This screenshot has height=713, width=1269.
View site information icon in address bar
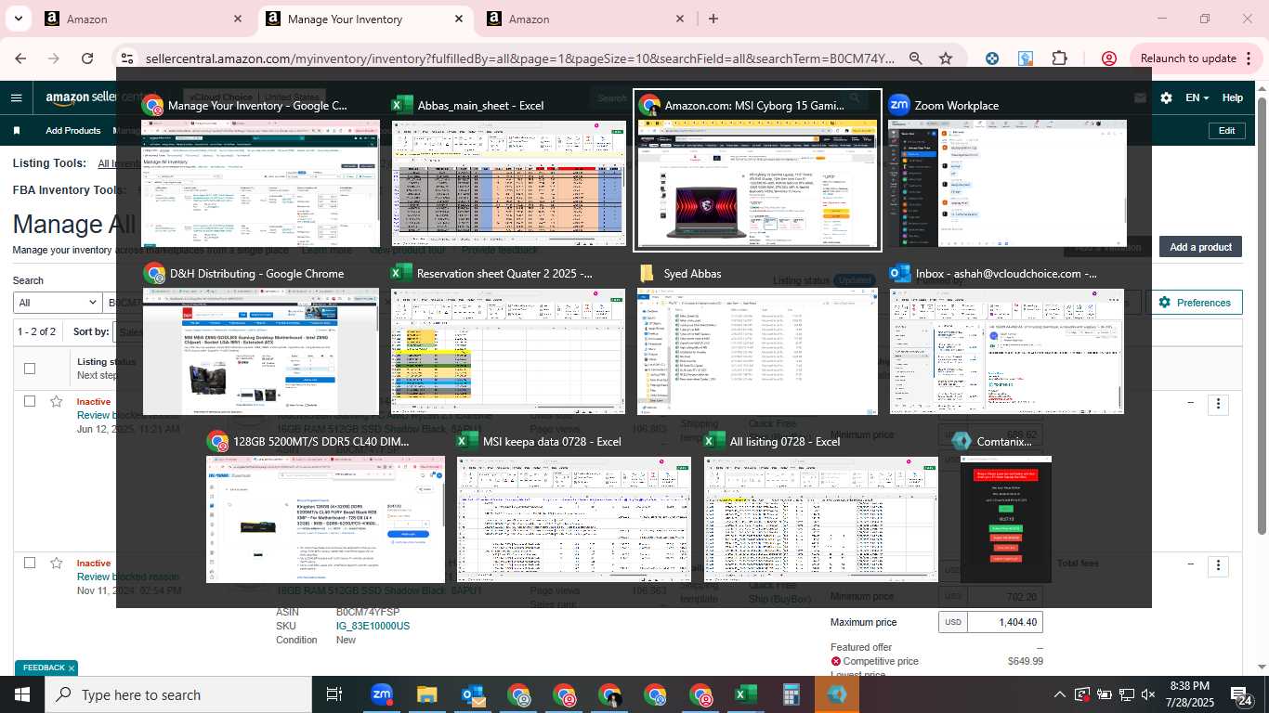coord(127,58)
